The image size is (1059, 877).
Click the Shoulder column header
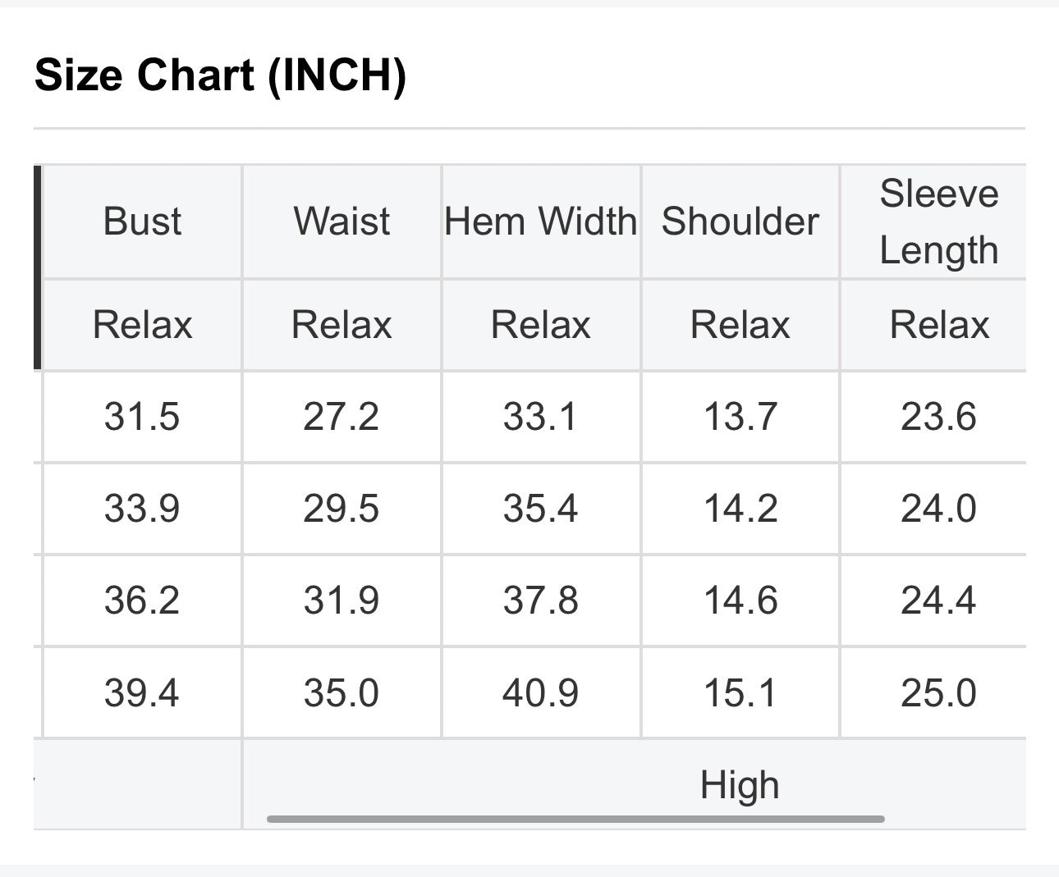click(x=740, y=222)
